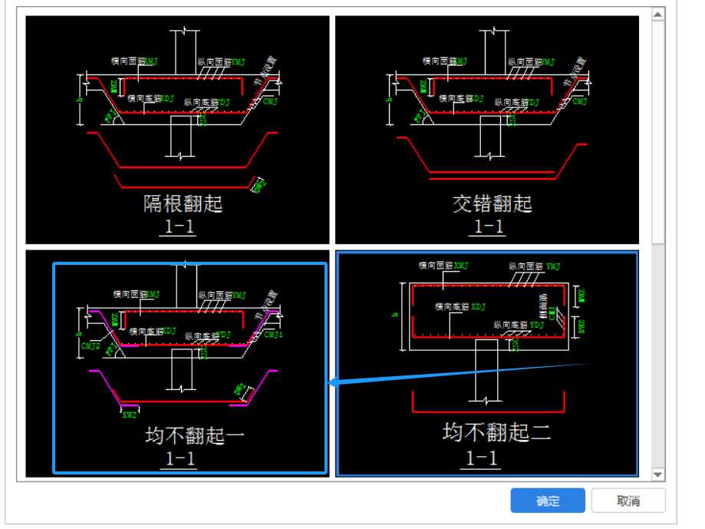
Task: Click the scrollbar down arrow
Action: coord(657,474)
